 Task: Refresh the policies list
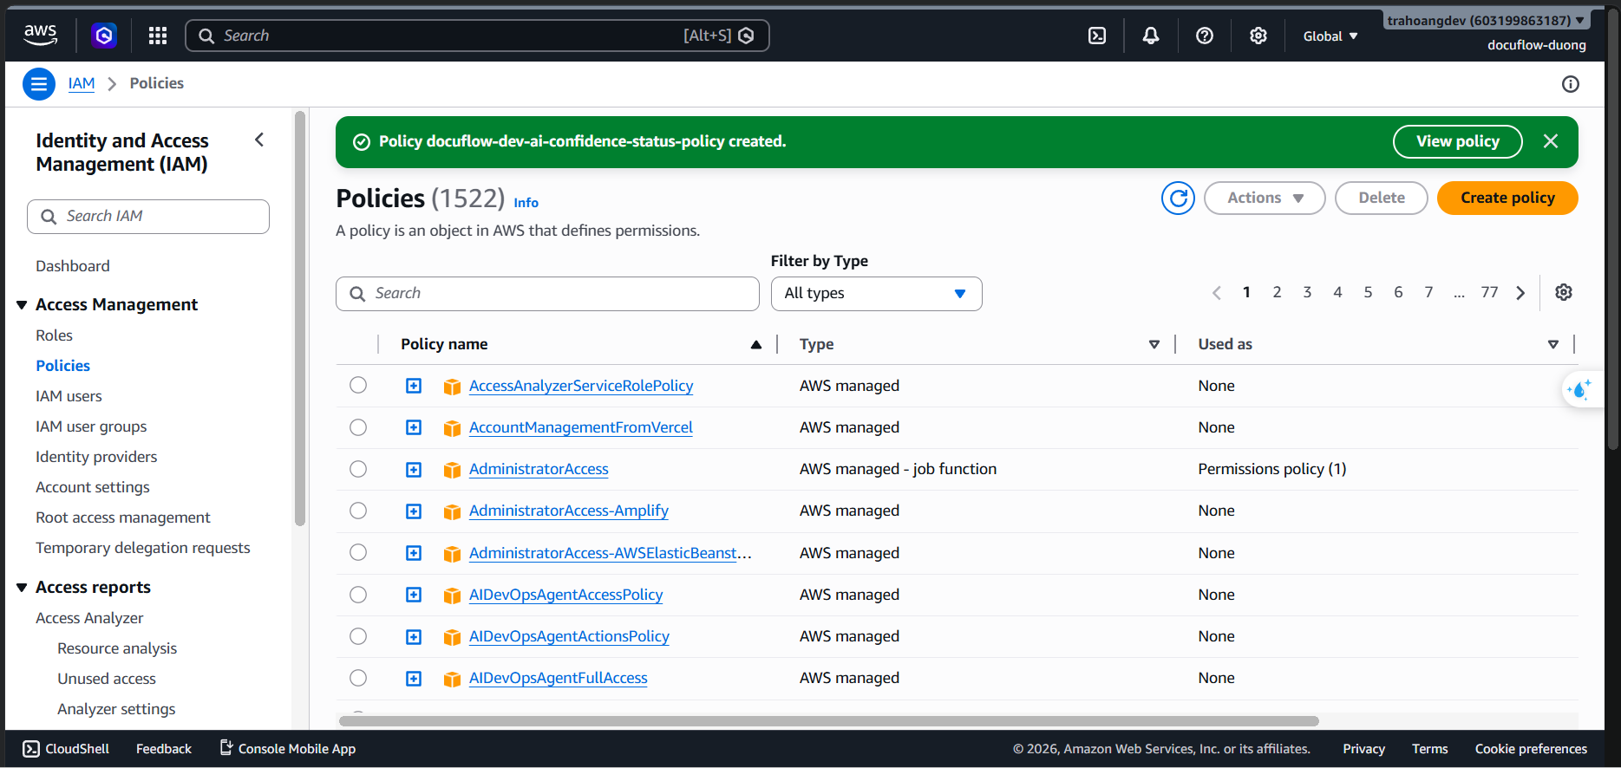coord(1178,199)
